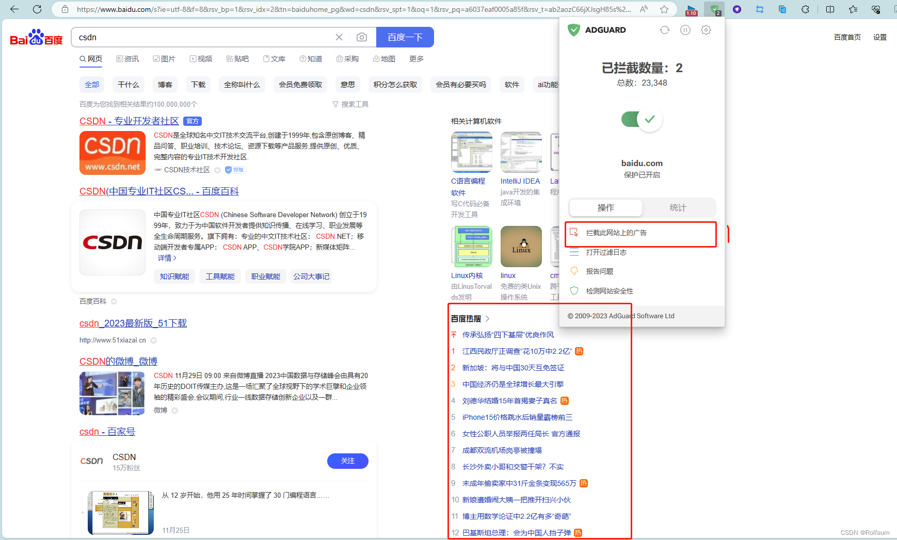Open the site info lock icon
The width and height of the screenshot is (897, 540).
(x=65, y=9)
